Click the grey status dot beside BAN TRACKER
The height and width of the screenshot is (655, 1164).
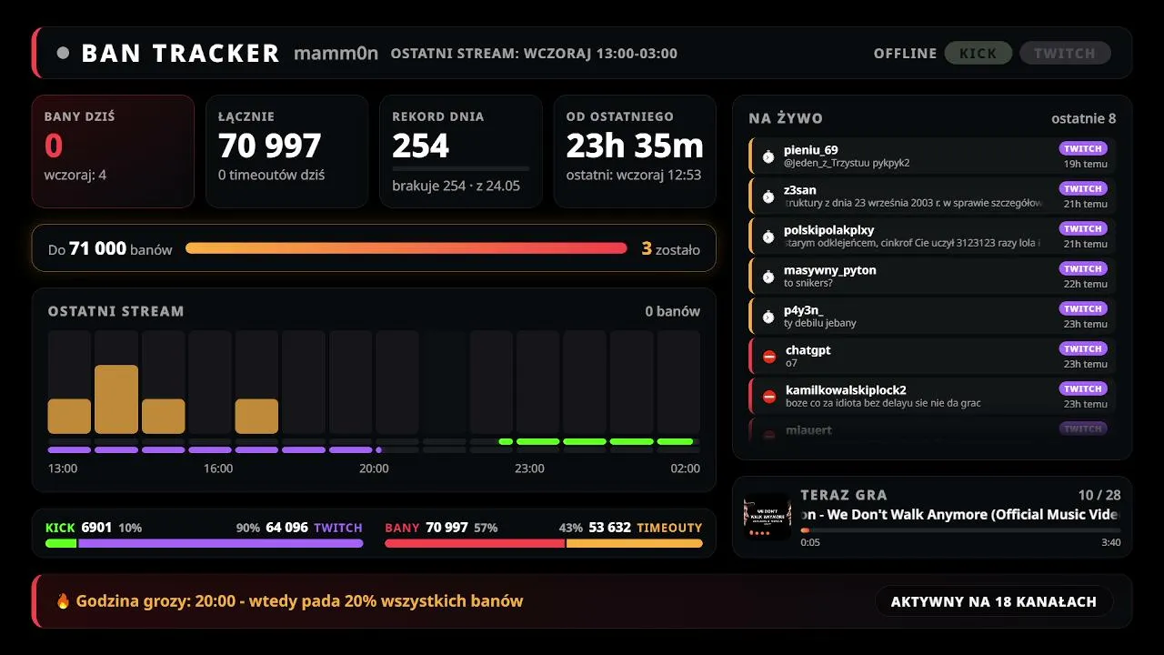pyautogui.click(x=63, y=53)
